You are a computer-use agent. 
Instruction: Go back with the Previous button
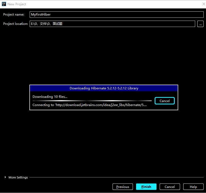[123, 187]
